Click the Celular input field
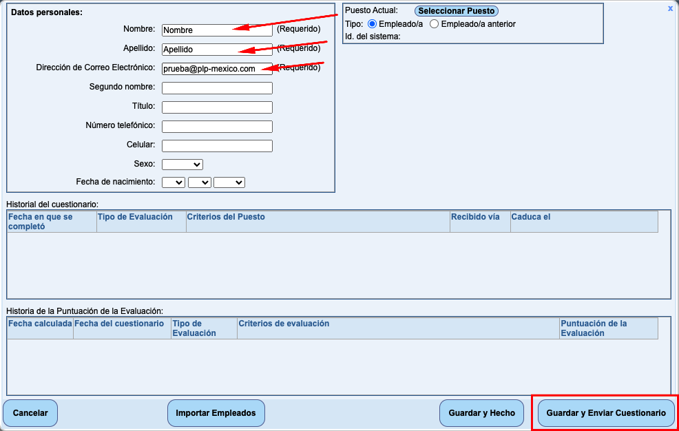 point(217,146)
